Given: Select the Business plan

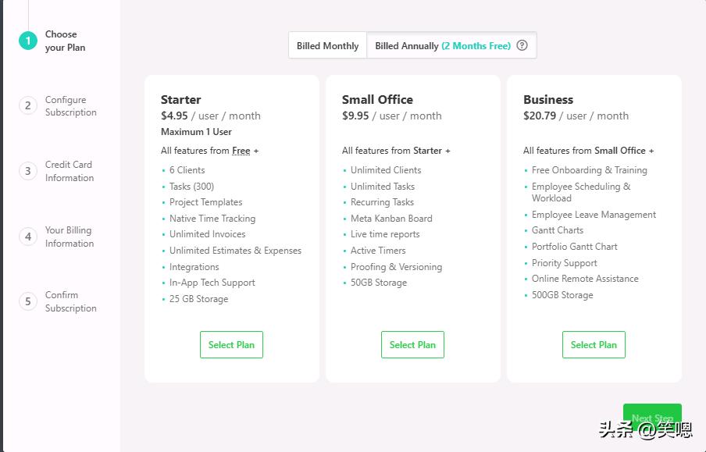Looking at the screenshot, I should pos(594,344).
